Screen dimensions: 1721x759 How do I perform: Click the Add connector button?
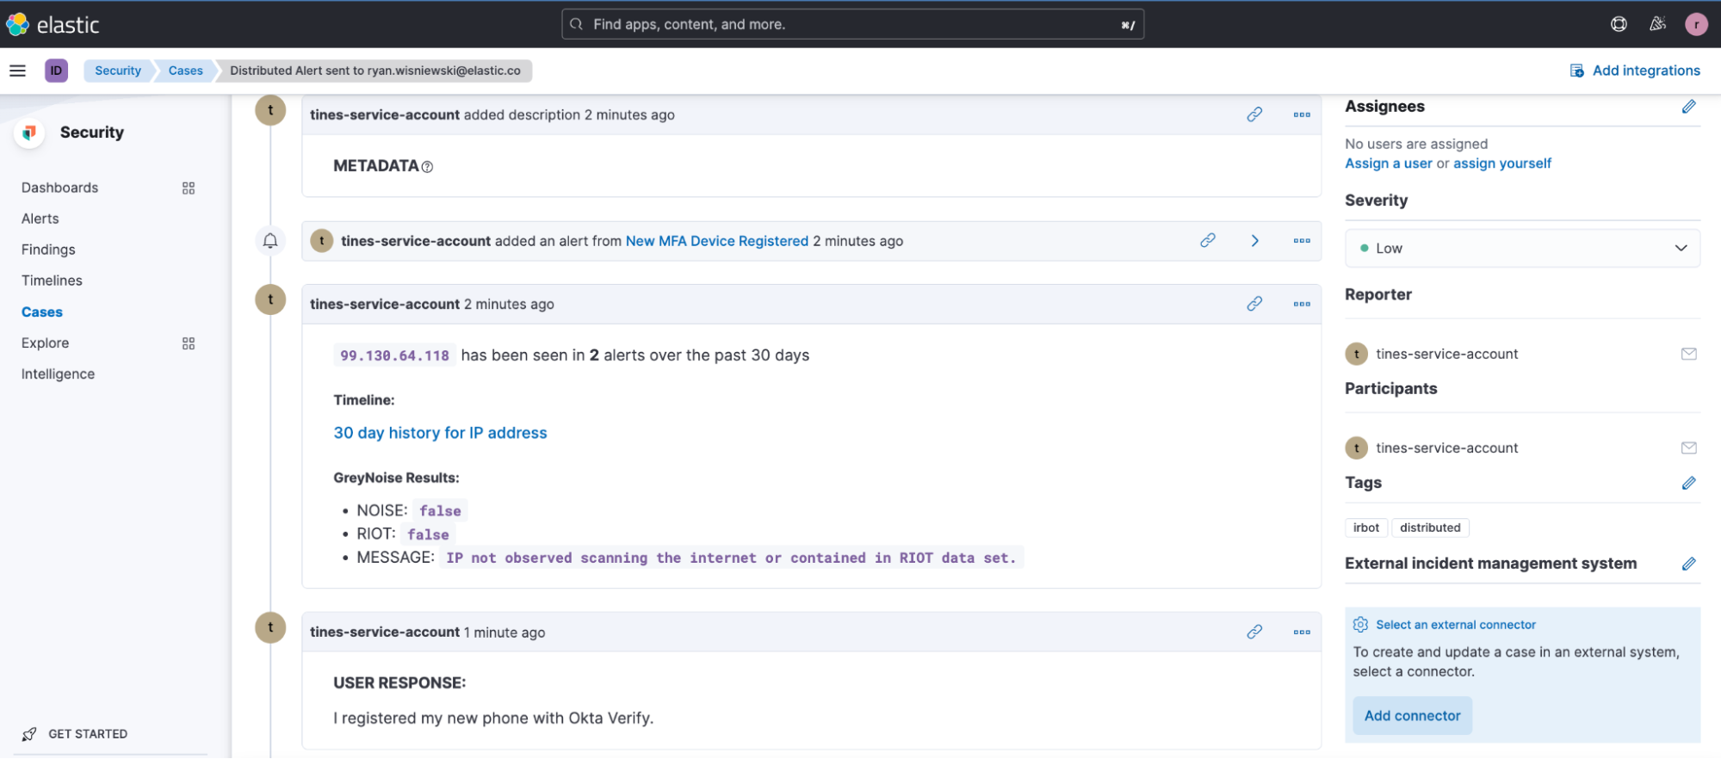[1412, 716]
